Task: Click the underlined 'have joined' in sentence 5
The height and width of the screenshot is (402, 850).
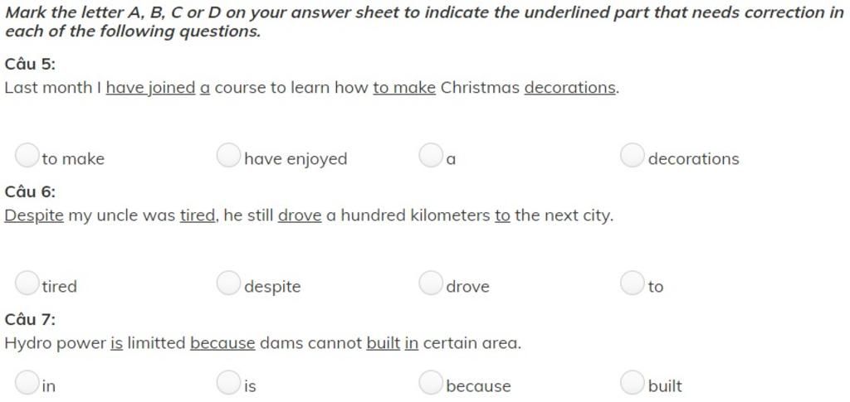Action: [x=151, y=88]
